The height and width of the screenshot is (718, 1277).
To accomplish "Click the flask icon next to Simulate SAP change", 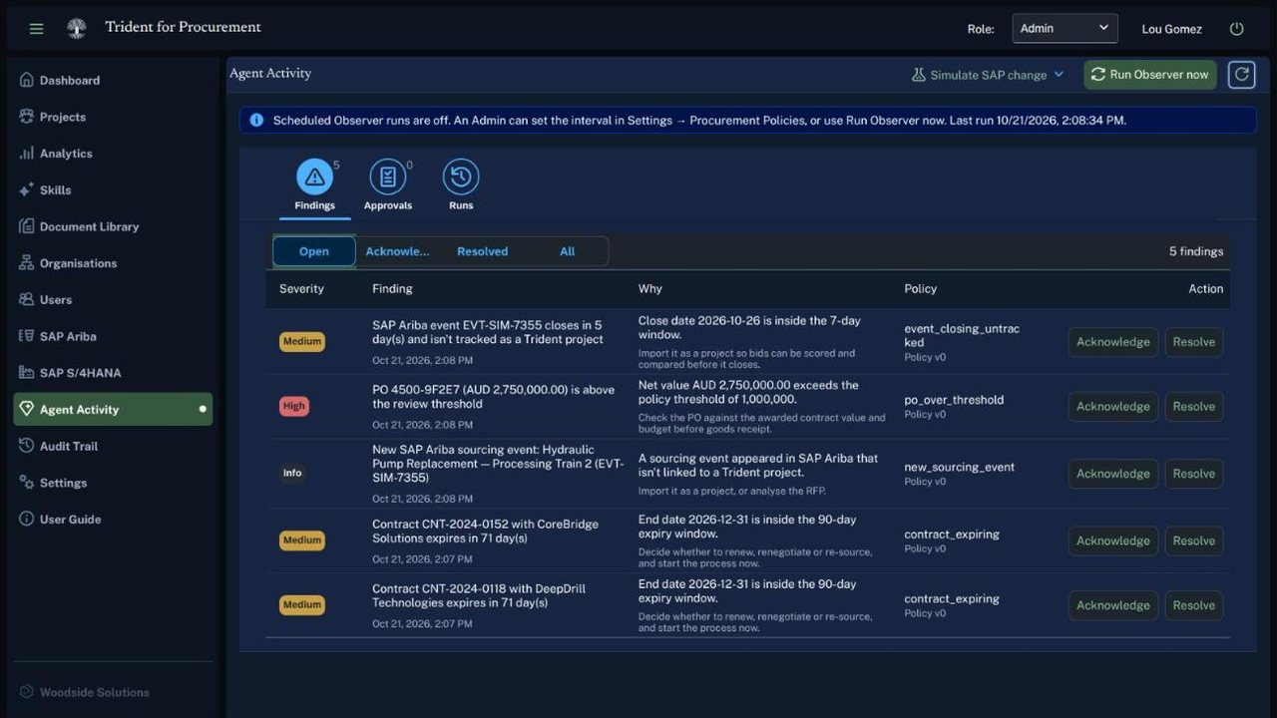I will point(919,75).
